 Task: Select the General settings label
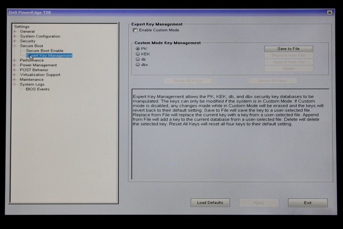coord(27,31)
